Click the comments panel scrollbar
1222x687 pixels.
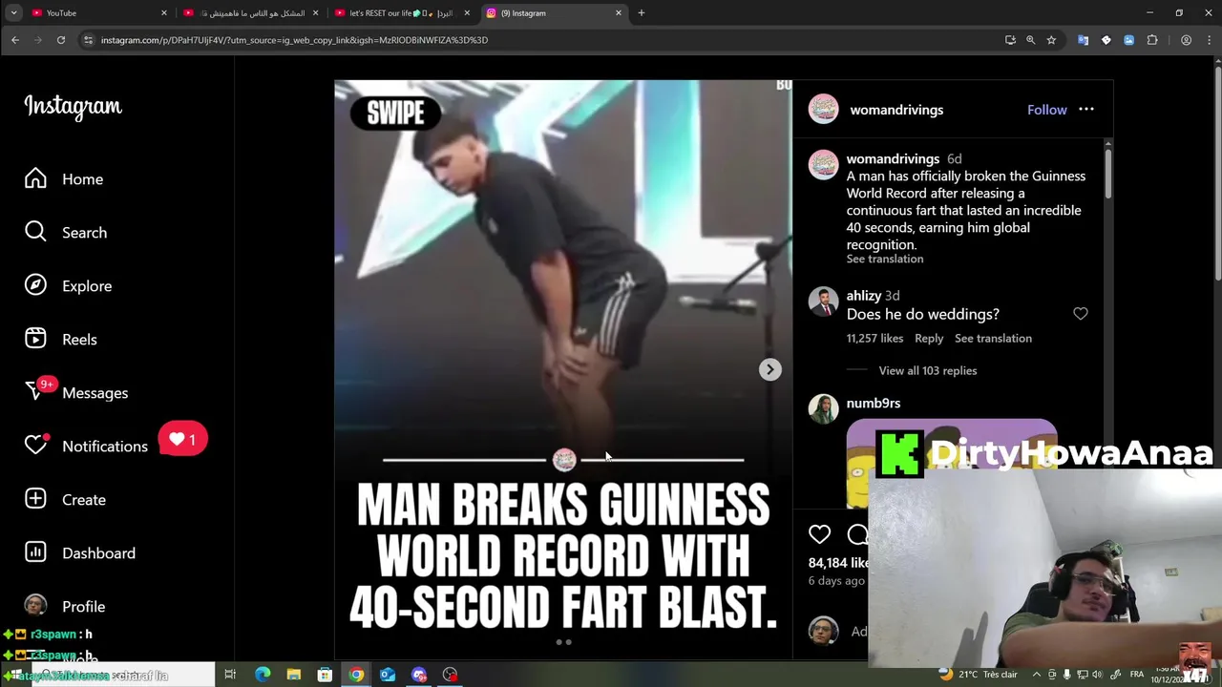point(1107,172)
